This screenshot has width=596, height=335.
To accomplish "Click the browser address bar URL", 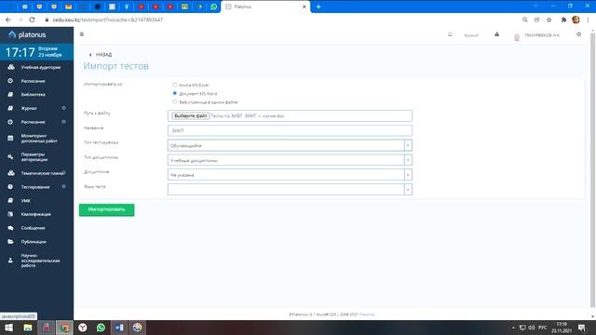I will tap(108, 20).
